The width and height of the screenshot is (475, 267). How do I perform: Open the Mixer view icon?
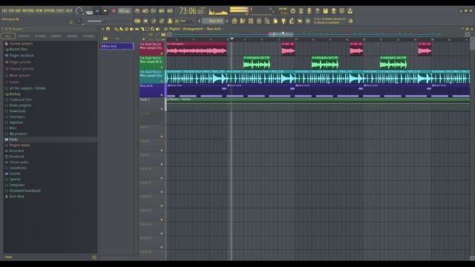[x=259, y=21]
